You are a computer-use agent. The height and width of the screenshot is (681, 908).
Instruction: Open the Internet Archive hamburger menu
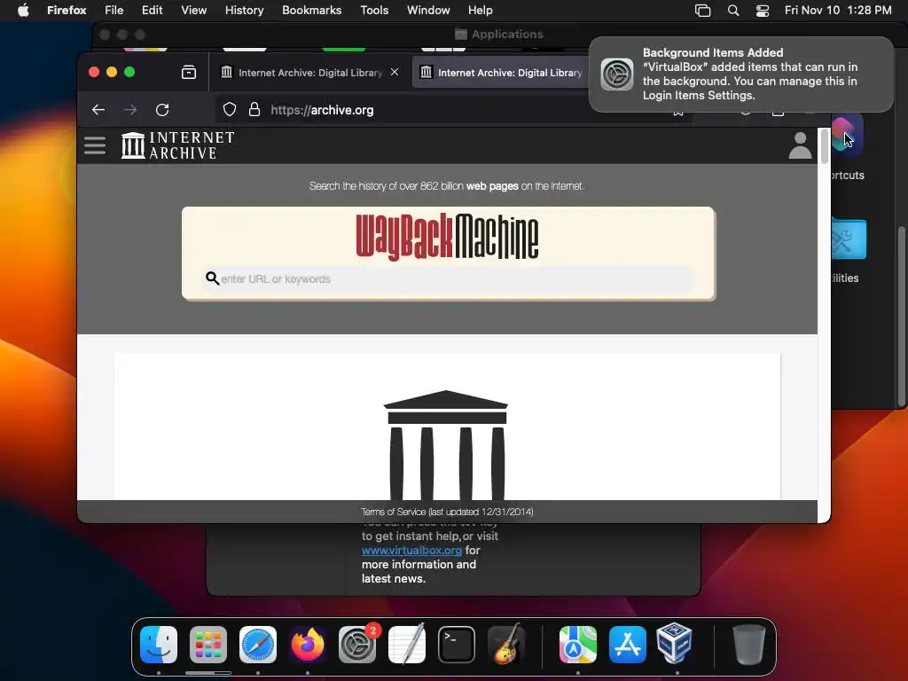(95, 145)
